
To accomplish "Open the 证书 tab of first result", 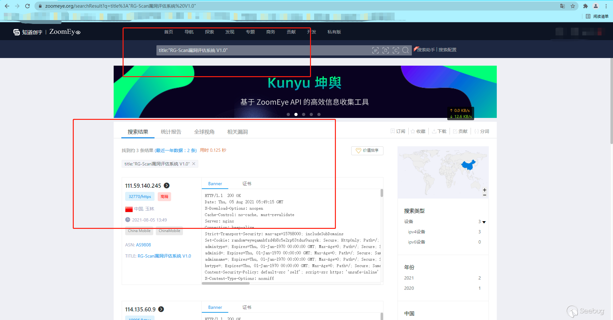I will coord(246,184).
